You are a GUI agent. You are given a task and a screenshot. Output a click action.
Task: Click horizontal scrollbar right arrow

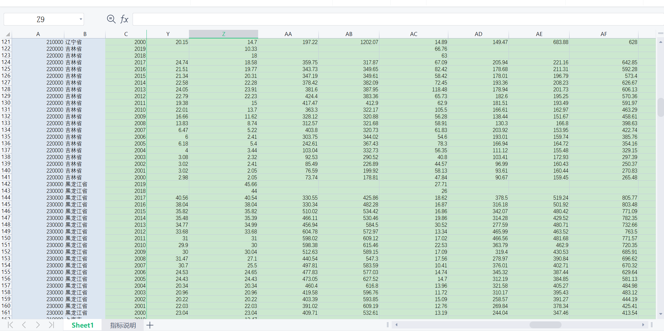click(x=643, y=325)
